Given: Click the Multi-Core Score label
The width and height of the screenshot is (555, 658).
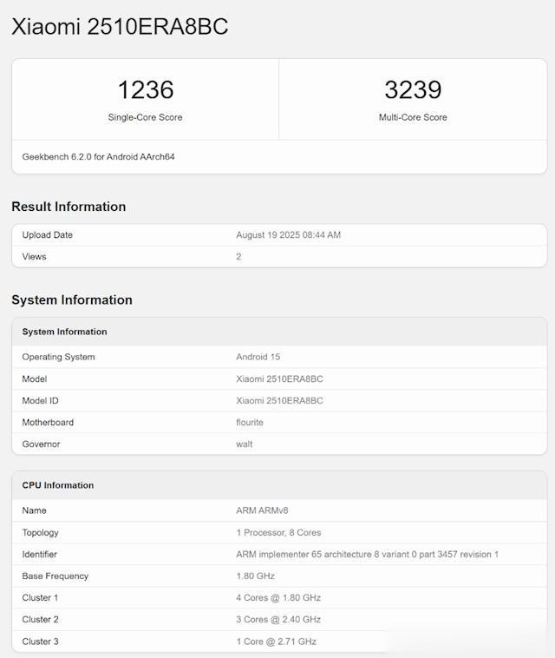Looking at the screenshot, I should pos(413,117).
